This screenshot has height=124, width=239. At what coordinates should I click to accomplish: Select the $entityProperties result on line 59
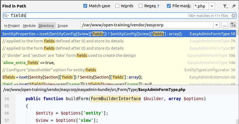click(x=118, y=34)
